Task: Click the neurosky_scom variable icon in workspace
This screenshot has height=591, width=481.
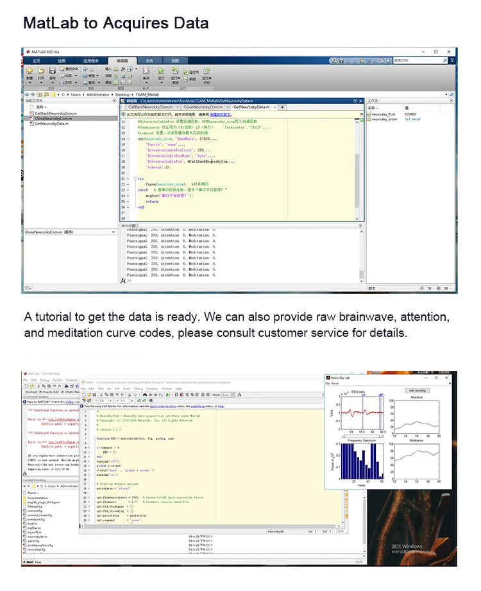Action: (x=370, y=119)
